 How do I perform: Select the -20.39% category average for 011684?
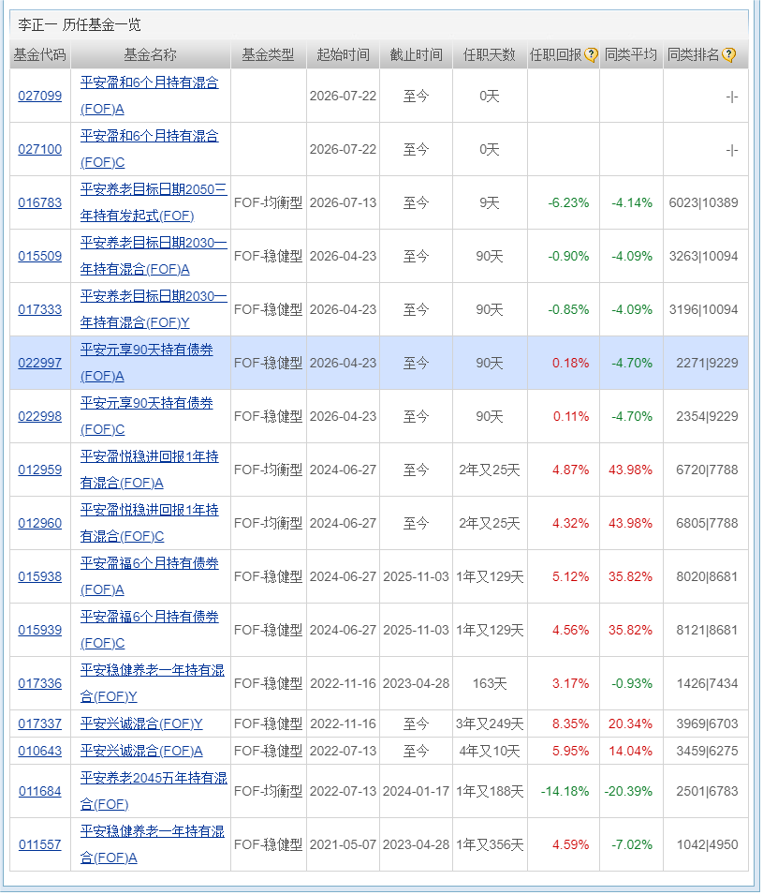pyautogui.click(x=628, y=792)
